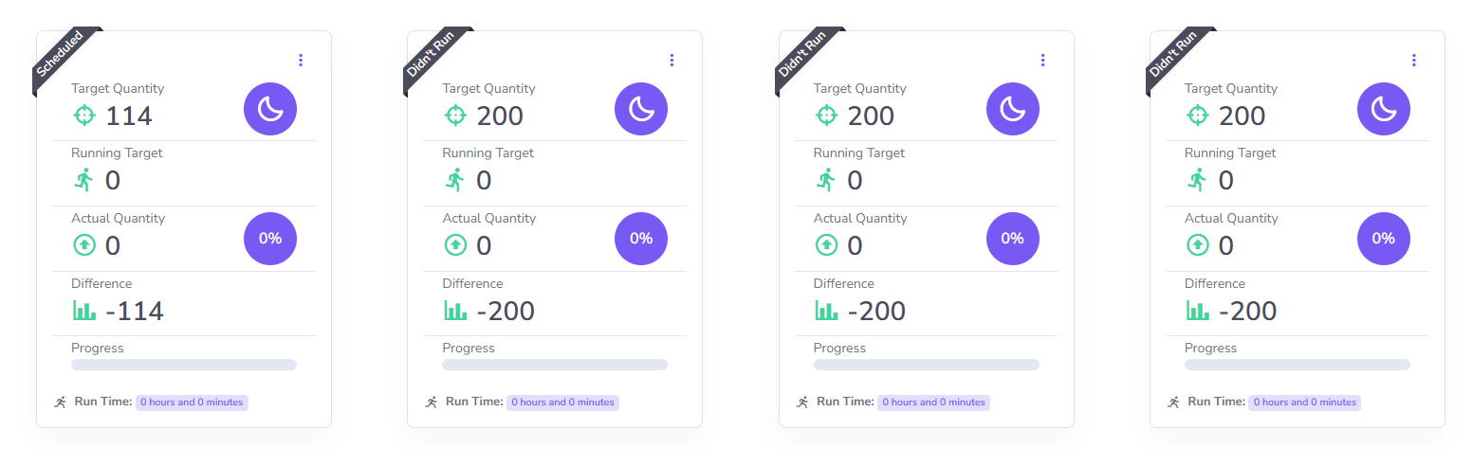Click the runner icon beside Run Time on the Scheduled card
The height and width of the screenshot is (466, 1473).
pyautogui.click(x=61, y=402)
